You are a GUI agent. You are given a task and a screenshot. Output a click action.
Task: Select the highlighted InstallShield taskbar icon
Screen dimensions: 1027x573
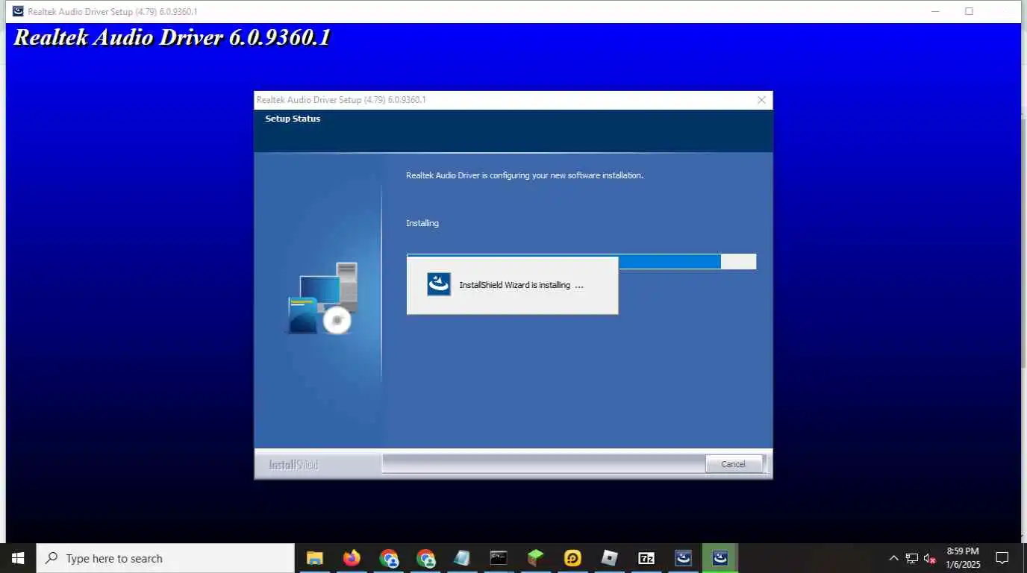720,558
